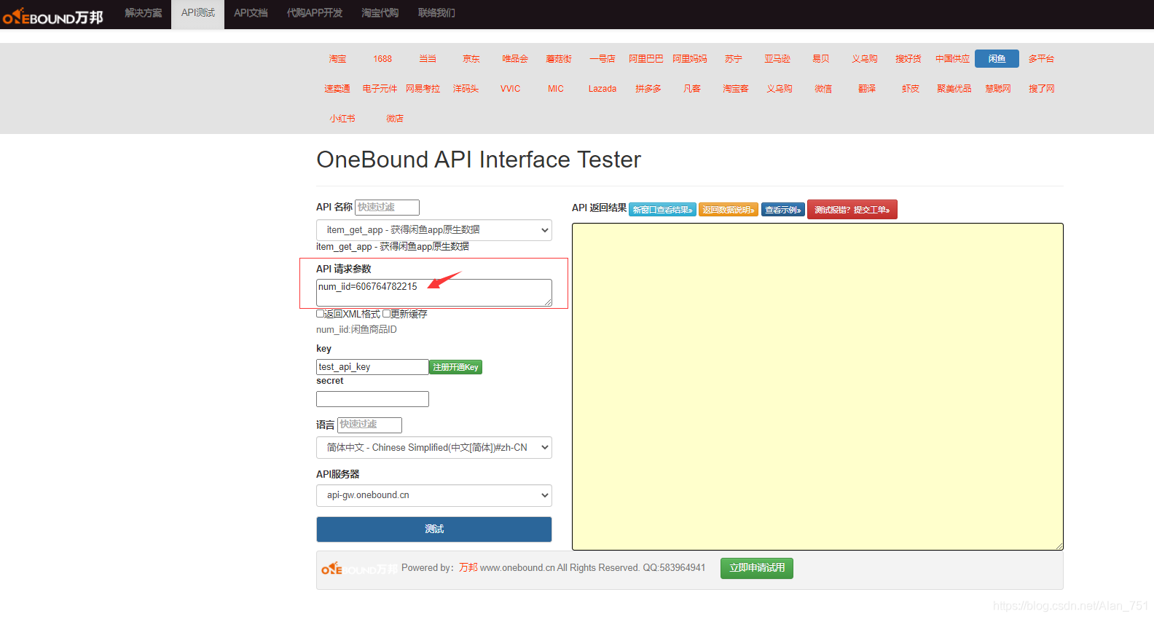Choose the 易贝 platform
The height and width of the screenshot is (619, 1154).
[x=821, y=59]
